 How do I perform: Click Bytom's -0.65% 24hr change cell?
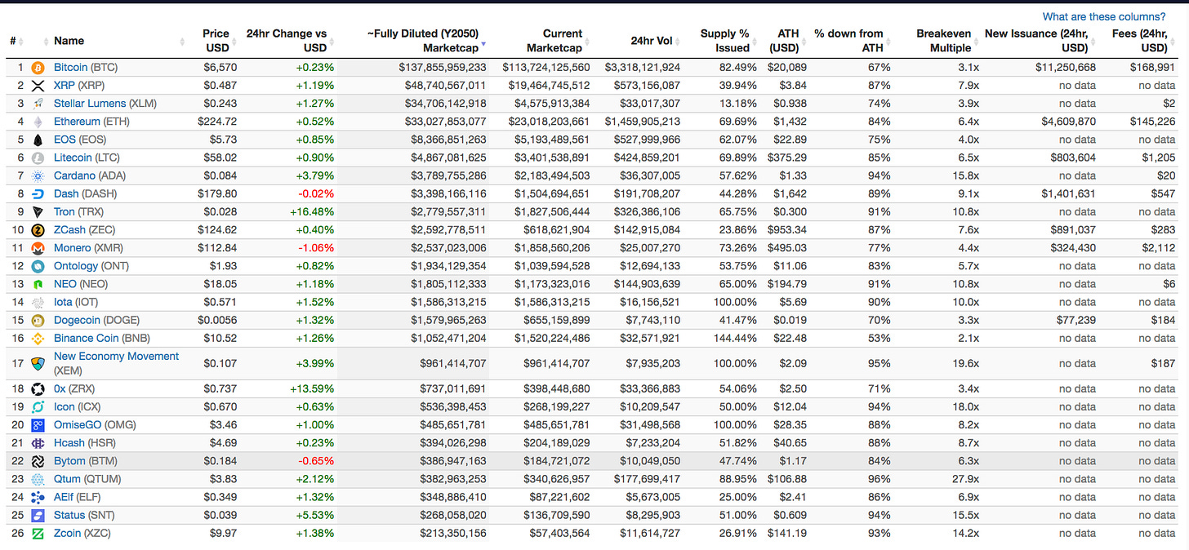[316, 461]
